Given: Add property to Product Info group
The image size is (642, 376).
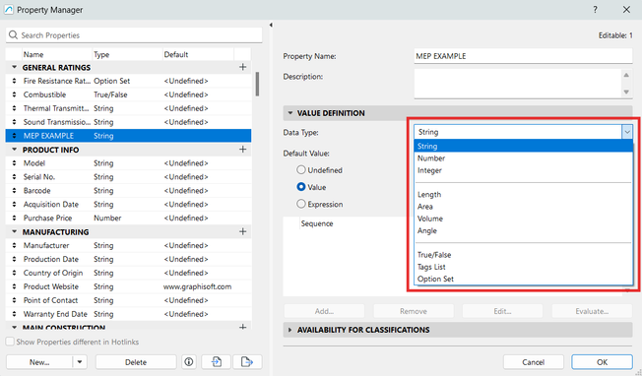Looking at the screenshot, I should click(x=243, y=150).
